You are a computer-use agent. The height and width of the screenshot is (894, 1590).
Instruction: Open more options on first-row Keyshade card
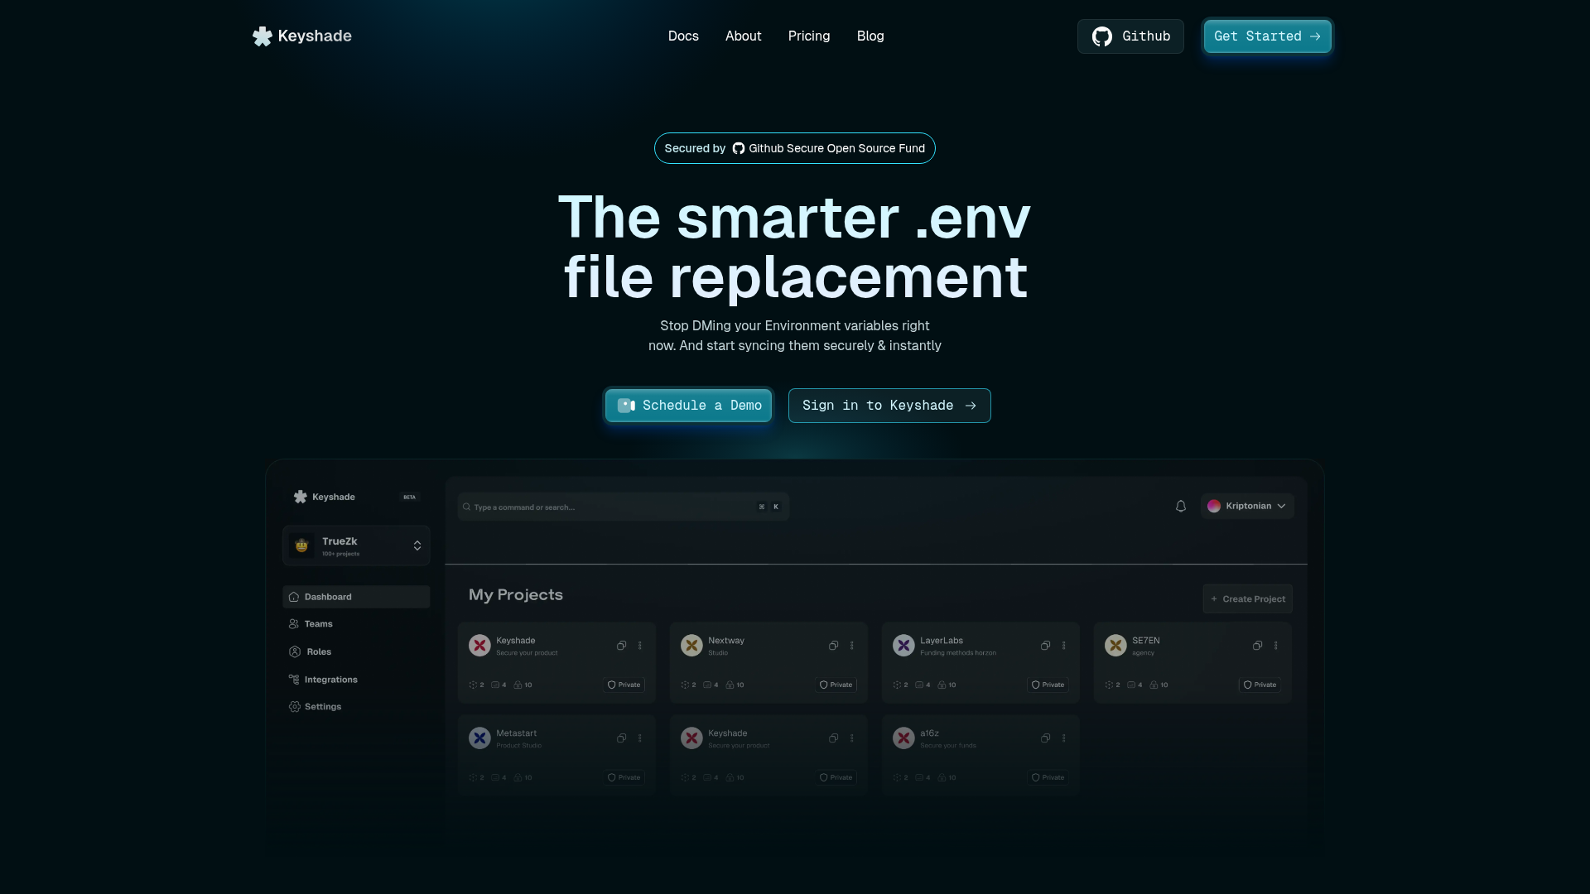click(639, 646)
